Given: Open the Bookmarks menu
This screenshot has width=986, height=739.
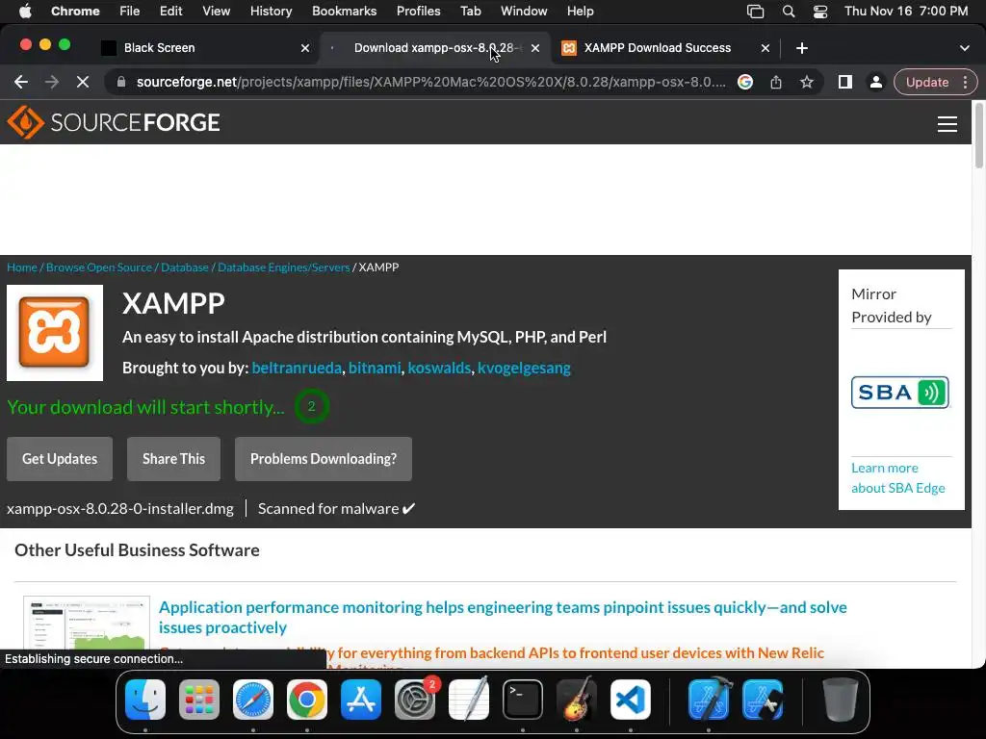Looking at the screenshot, I should click(x=344, y=12).
